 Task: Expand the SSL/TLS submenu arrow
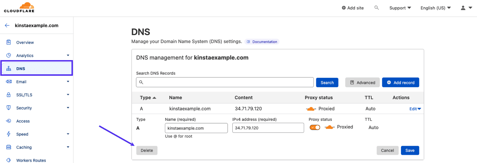tap(68, 95)
